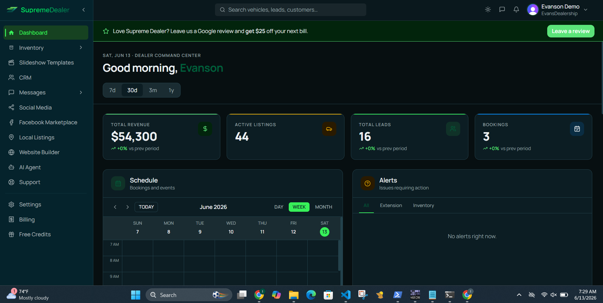Show hidden system tray icons
The width and height of the screenshot is (603, 303).
click(x=519, y=295)
